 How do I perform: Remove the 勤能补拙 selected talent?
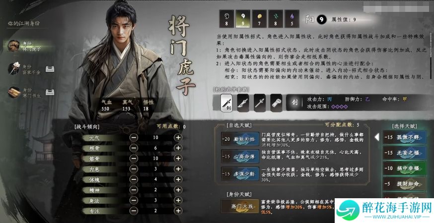click(240, 139)
